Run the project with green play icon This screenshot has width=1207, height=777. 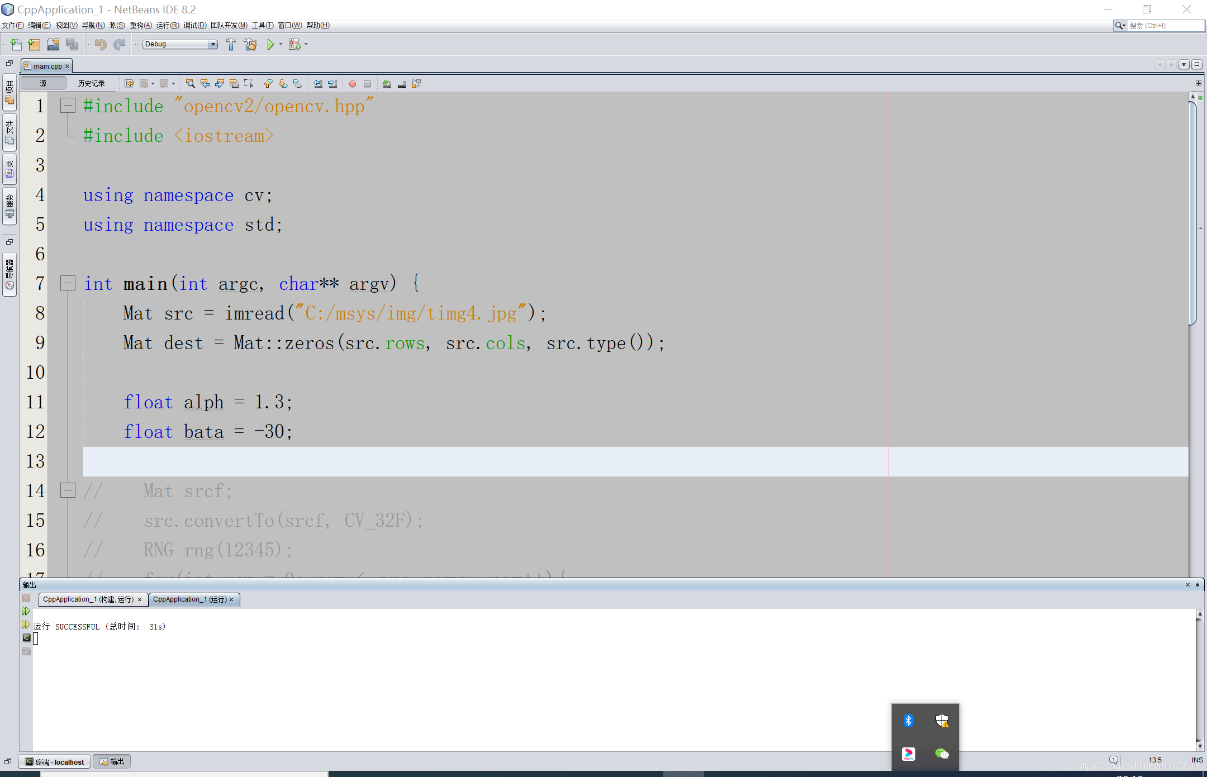(270, 44)
